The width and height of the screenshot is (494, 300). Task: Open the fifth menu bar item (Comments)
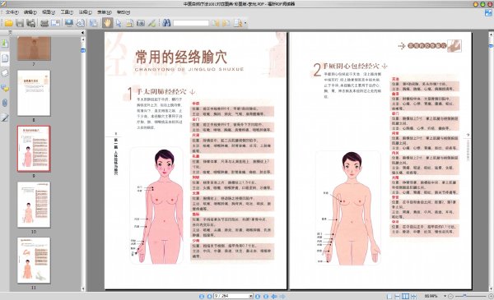coord(86,12)
